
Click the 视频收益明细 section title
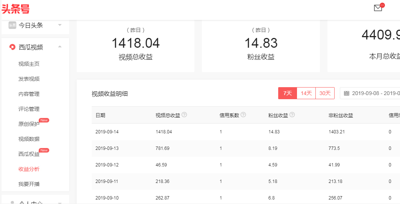[x=110, y=94]
